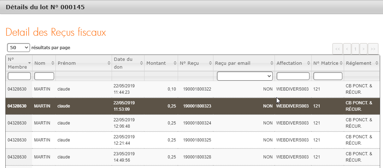Sort by Nom column sort icon
The image size is (383, 168).
[x=53, y=63]
